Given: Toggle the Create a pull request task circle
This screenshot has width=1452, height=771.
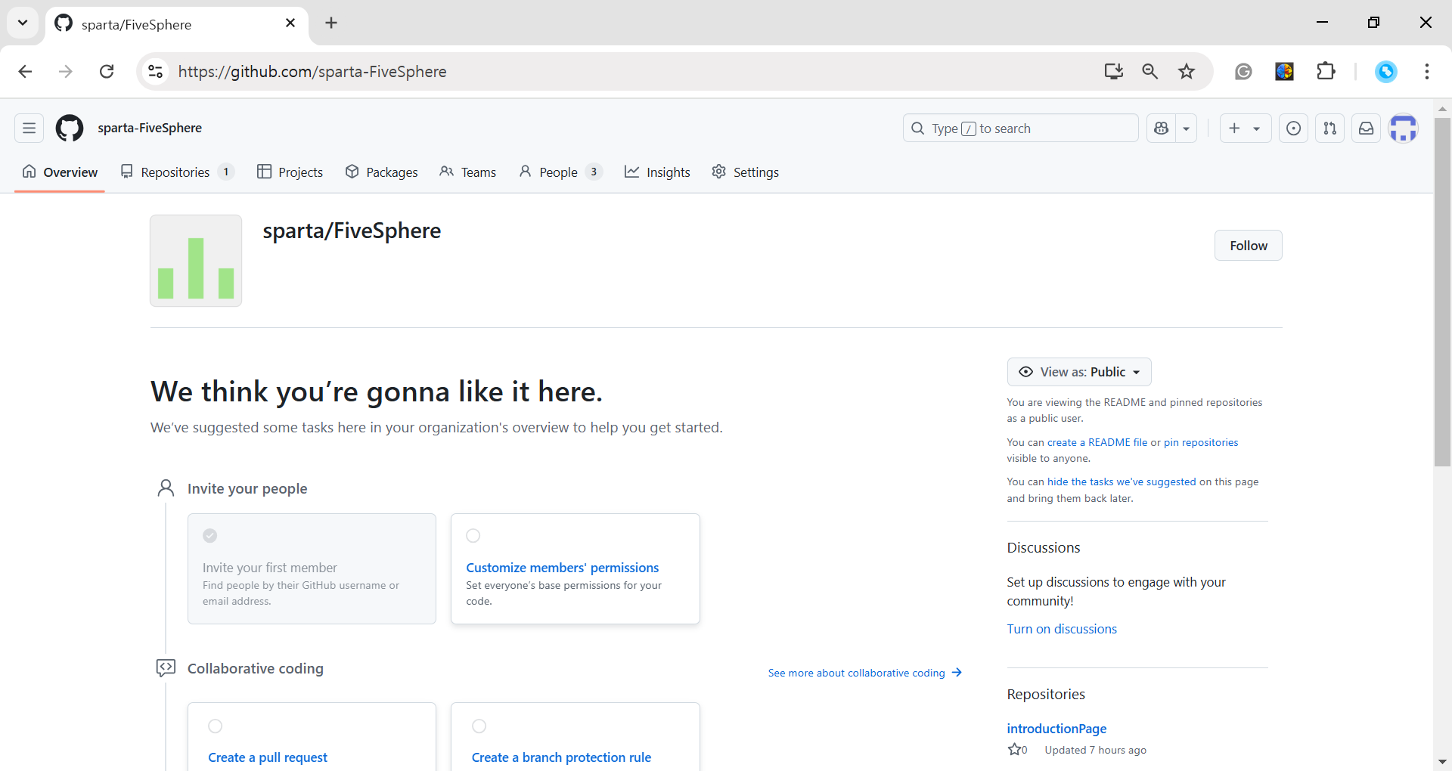Looking at the screenshot, I should [216, 726].
